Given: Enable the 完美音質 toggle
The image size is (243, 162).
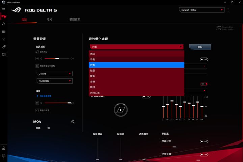Looking at the screenshot, I should (204, 155).
